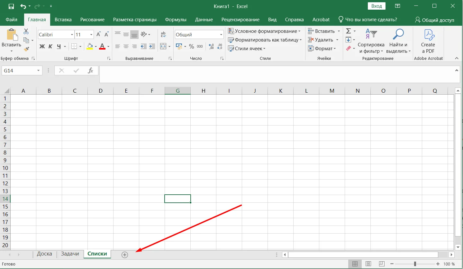The height and width of the screenshot is (269, 463).
Task: Click the AutoSum sigma icon
Action: coord(349,31)
